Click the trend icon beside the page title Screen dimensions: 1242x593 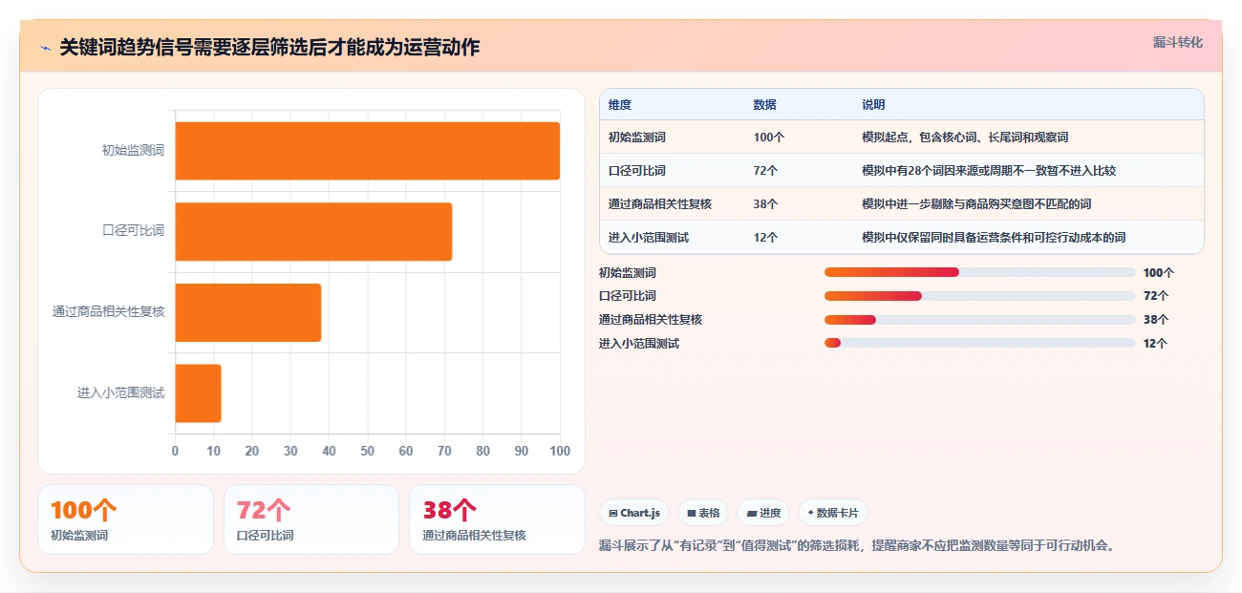[x=45, y=48]
